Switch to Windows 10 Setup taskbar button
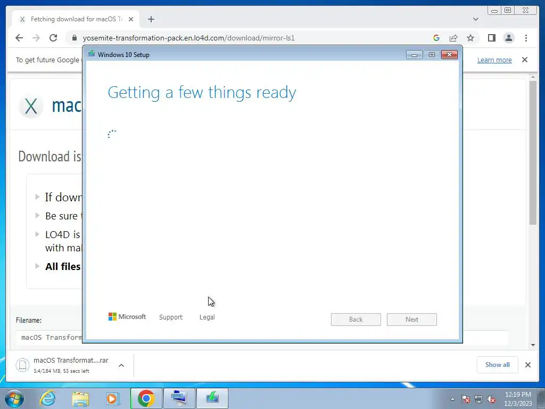The width and height of the screenshot is (545, 409). 212,398
